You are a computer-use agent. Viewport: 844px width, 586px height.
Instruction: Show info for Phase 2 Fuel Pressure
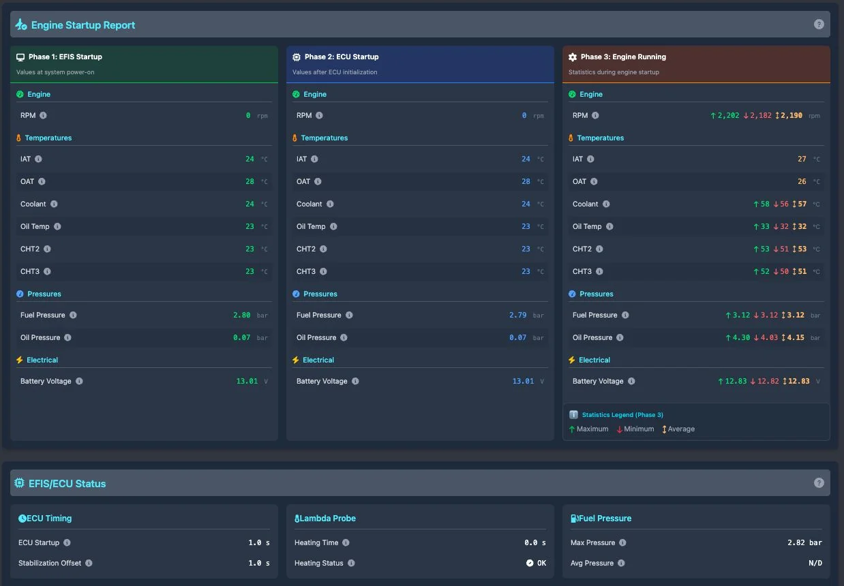click(349, 315)
